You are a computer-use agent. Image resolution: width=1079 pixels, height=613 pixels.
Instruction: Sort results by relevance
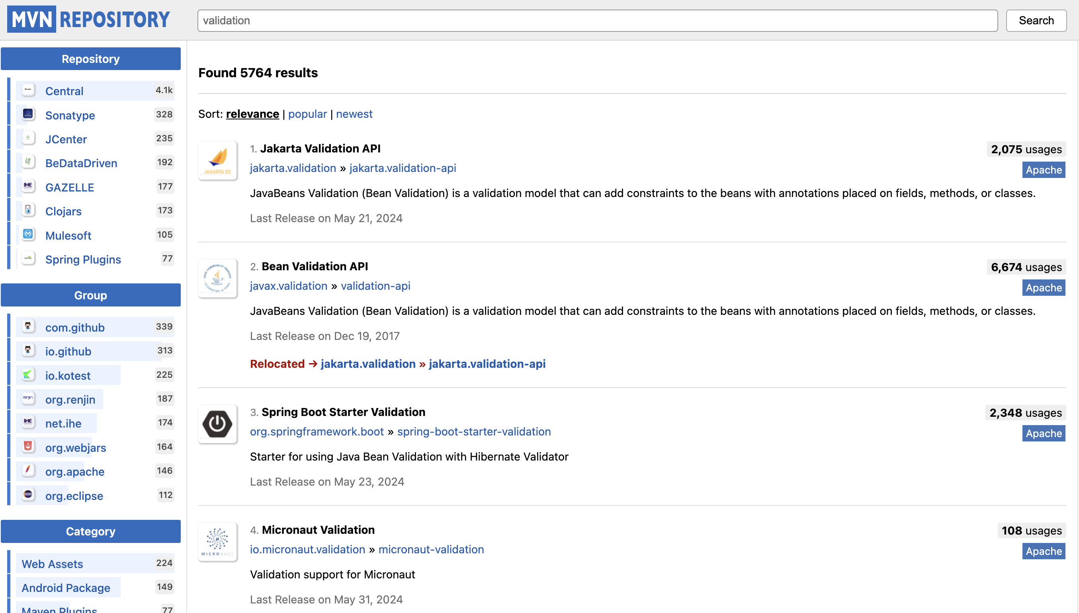click(x=252, y=114)
